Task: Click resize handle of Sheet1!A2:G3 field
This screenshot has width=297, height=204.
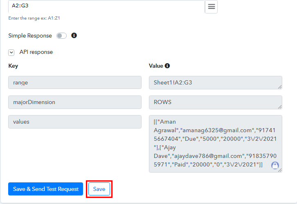Action: pos(280,86)
